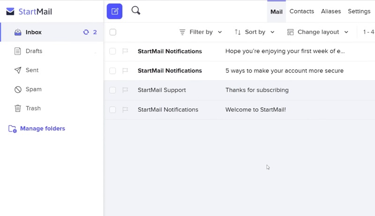
Task: Click the Inbox tray icon
Action: point(18,32)
